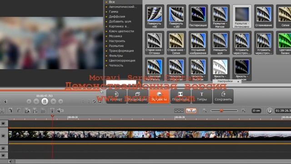The width and height of the screenshot is (291, 164).
Task: Choose the Старое кино - Сепия effect
Action: [176, 43]
